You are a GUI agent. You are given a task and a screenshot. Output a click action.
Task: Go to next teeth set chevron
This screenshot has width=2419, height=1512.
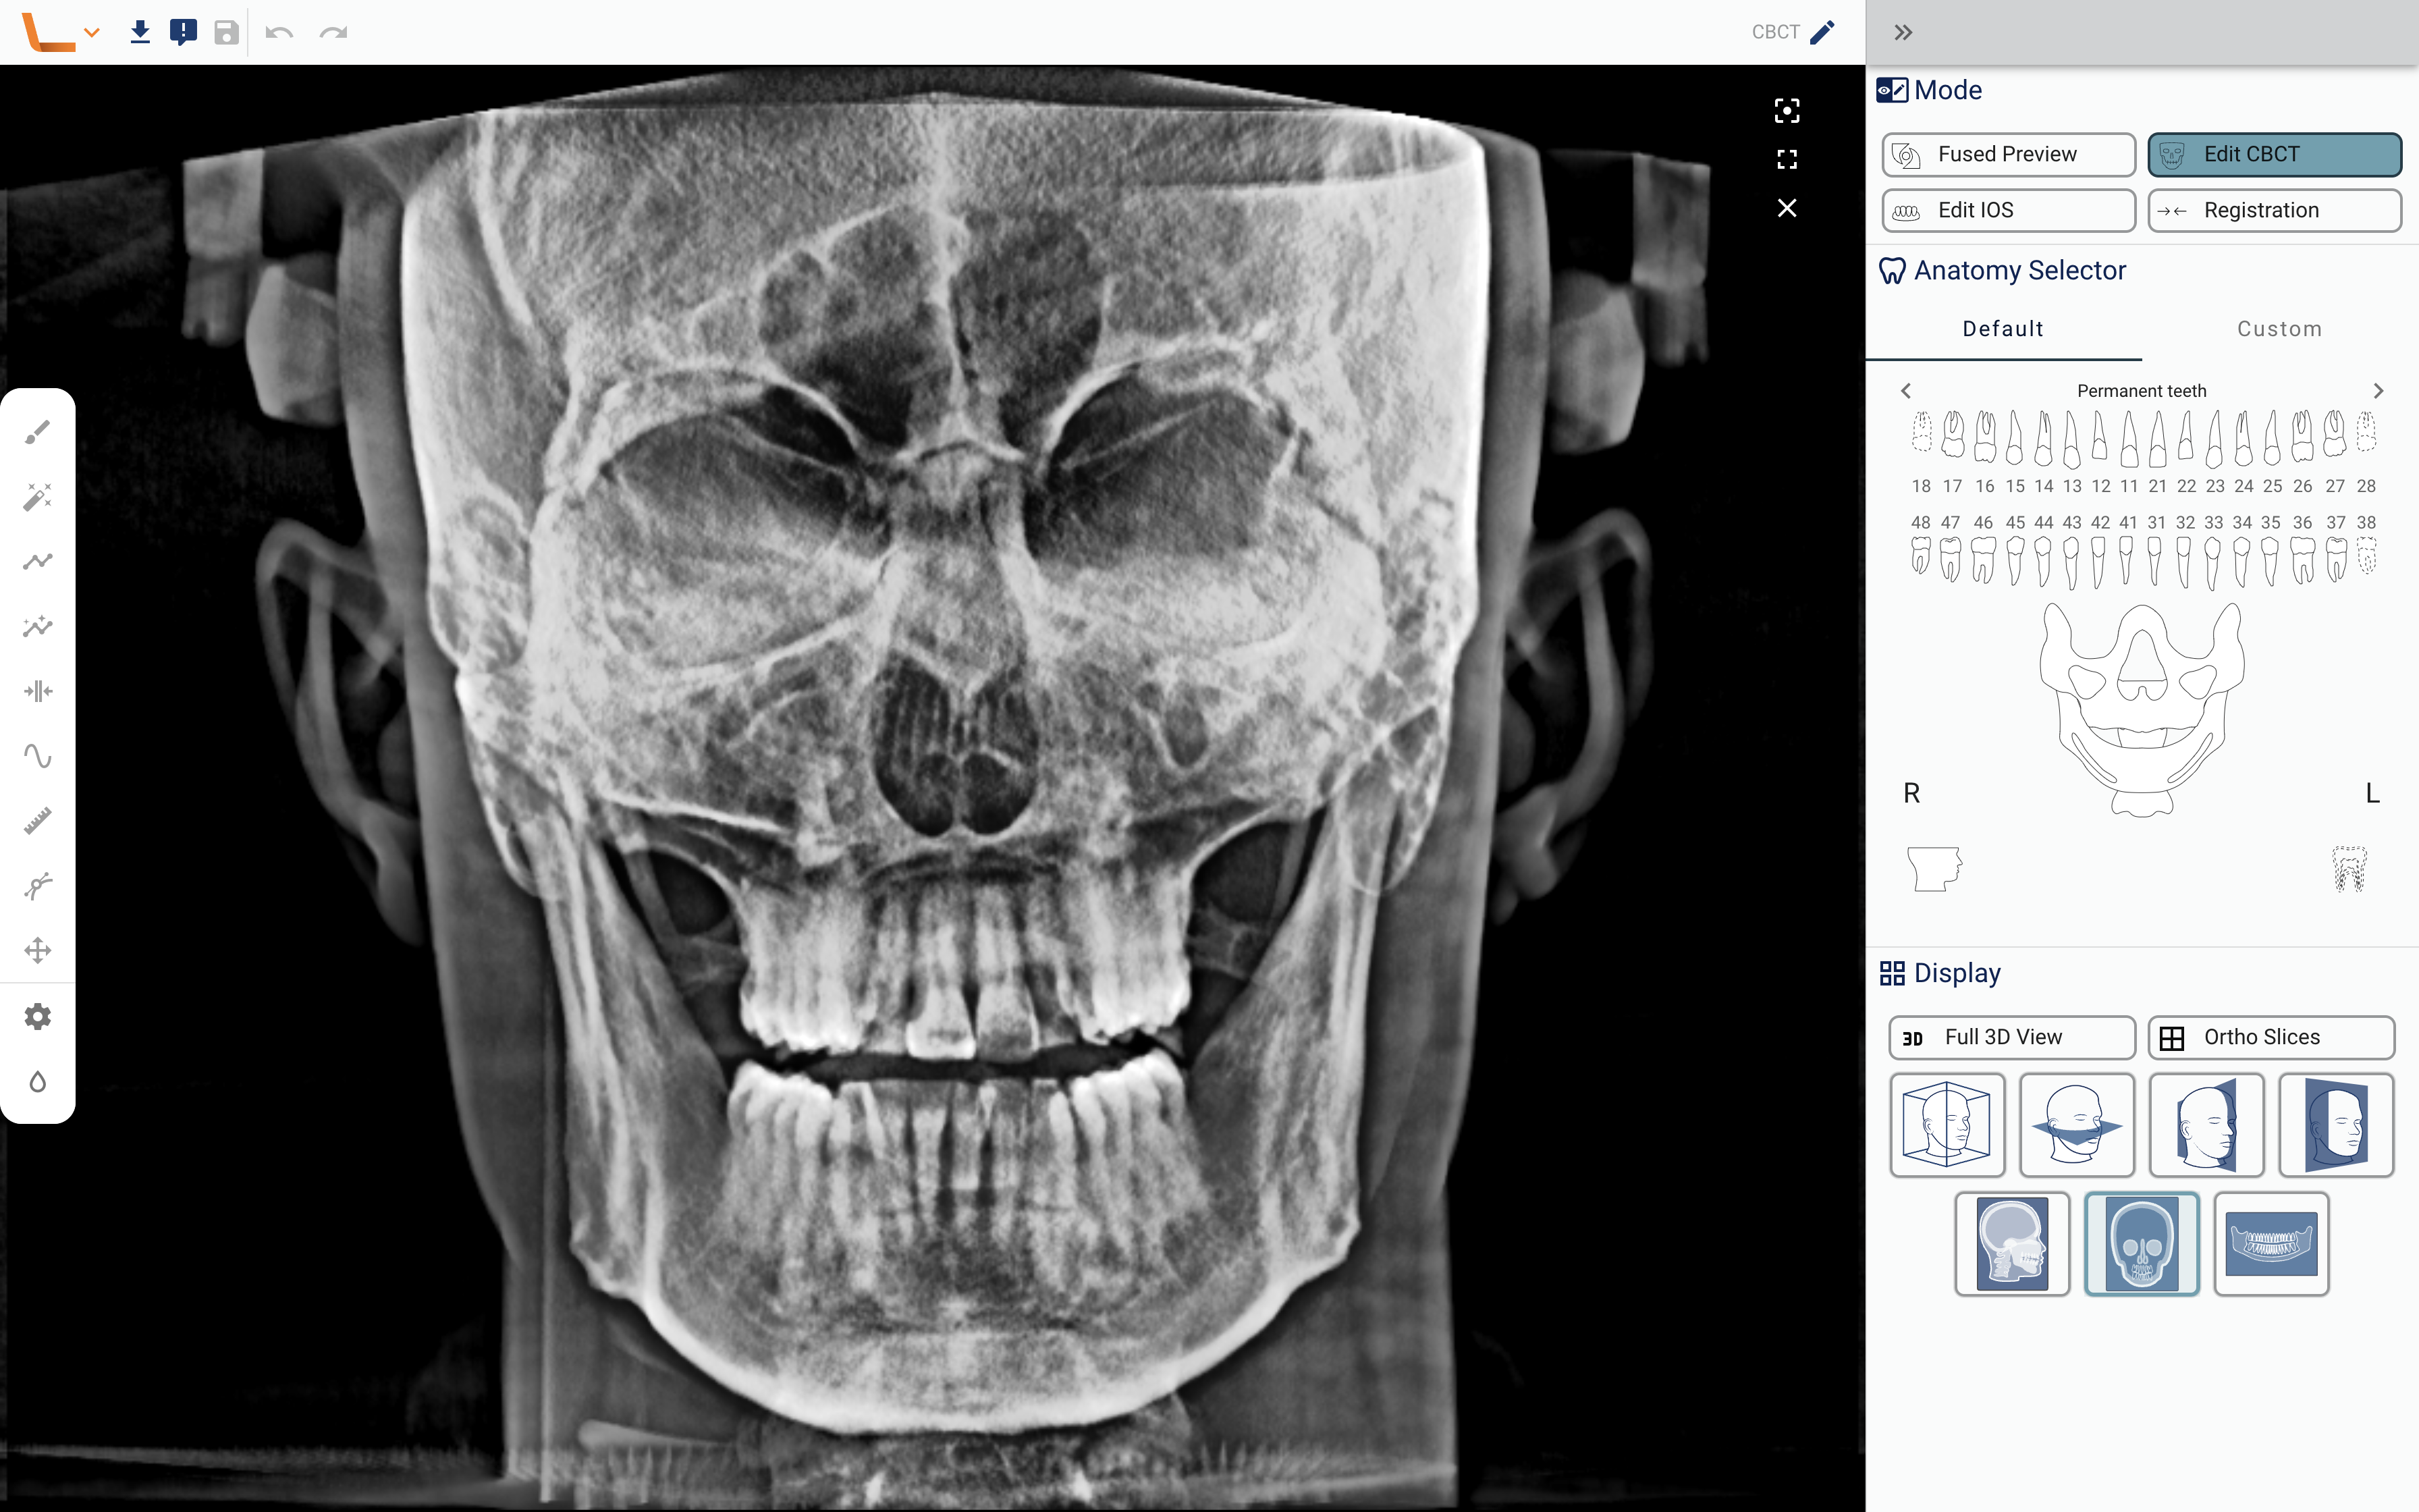click(x=2378, y=391)
